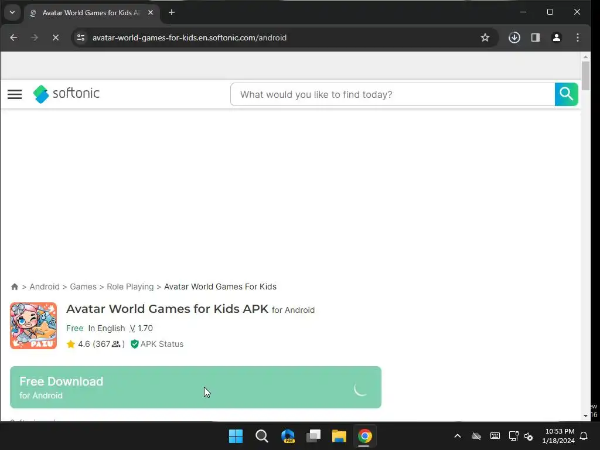Click the scrollbar down arrow
600x450 pixels.
[585, 415]
